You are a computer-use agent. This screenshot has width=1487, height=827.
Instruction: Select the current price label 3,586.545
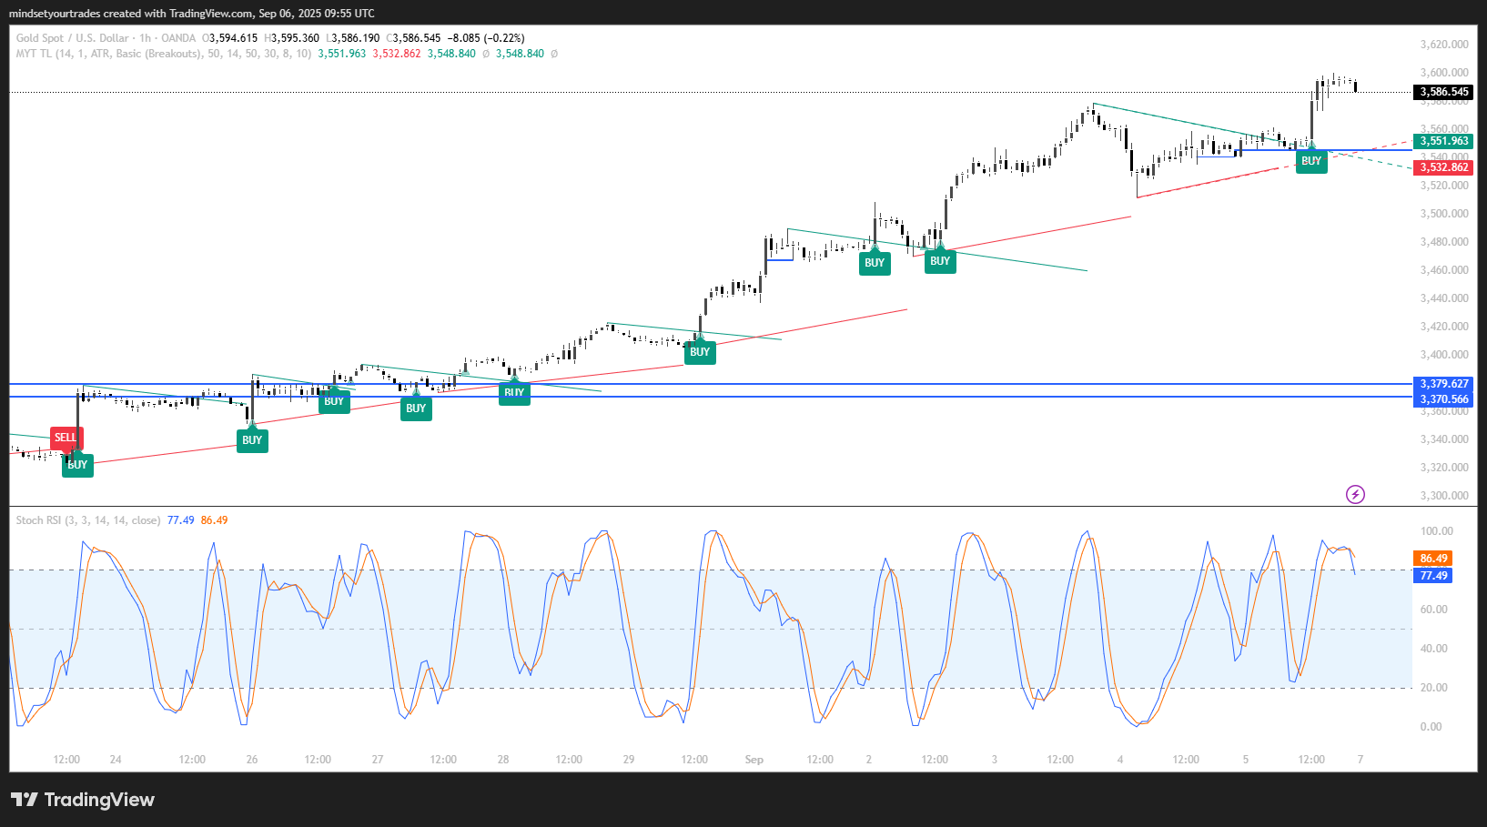click(x=1444, y=92)
